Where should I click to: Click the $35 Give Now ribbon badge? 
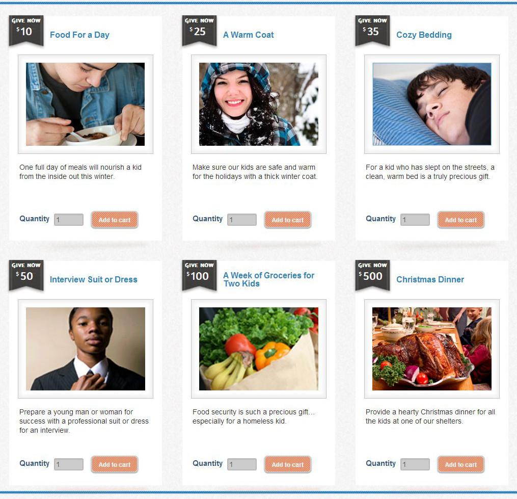(372, 31)
